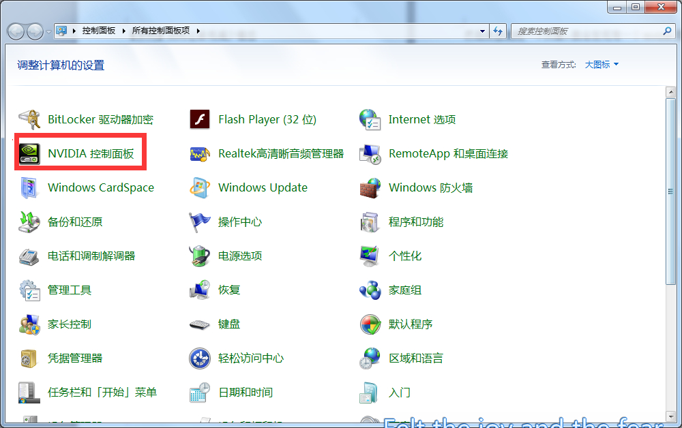This screenshot has width=682, height=428.
Task: Open the 大图标 view mode dropdown
Action: (602, 65)
